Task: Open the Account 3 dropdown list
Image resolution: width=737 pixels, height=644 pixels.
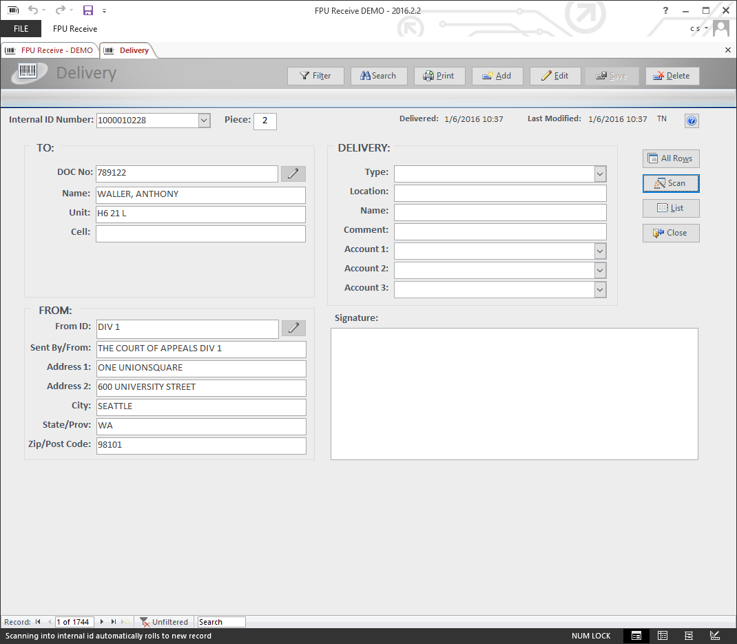Action: click(600, 289)
